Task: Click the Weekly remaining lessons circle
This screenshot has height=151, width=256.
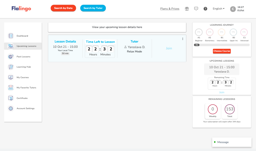Action: click(213, 109)
